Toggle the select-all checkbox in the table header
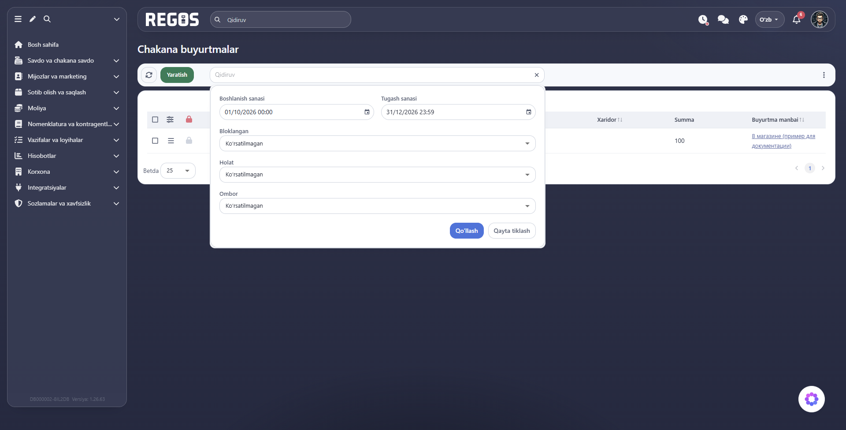 point(155,120)
